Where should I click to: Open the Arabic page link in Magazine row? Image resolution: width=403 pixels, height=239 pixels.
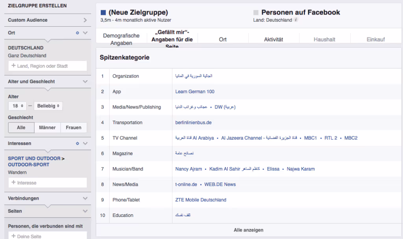tap(184, 153)
